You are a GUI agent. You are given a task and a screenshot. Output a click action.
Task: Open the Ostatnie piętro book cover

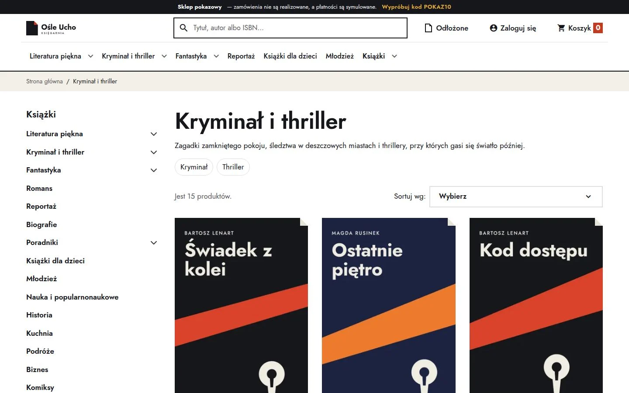[x=389, y=306]
